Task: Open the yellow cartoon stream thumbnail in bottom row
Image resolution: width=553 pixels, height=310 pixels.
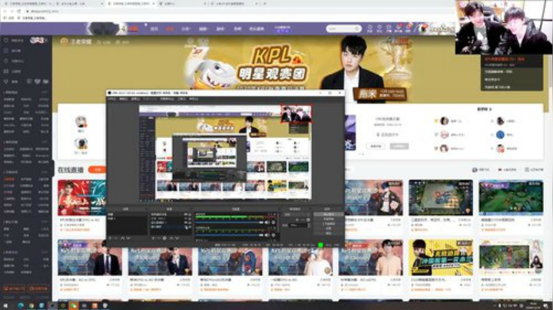Action: (x=441, y=257)
